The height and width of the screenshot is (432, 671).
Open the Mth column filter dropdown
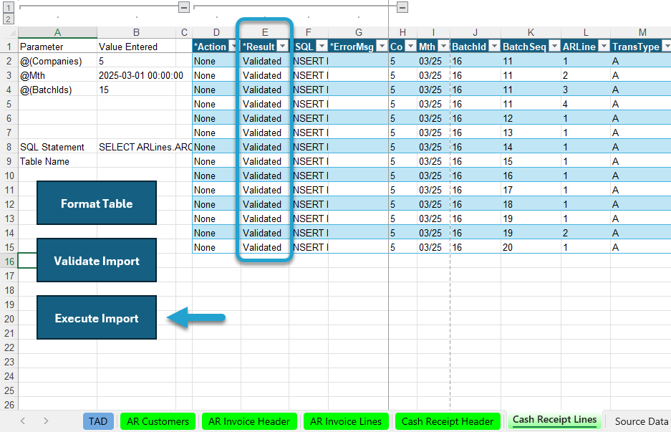click(x=444, y=47)
